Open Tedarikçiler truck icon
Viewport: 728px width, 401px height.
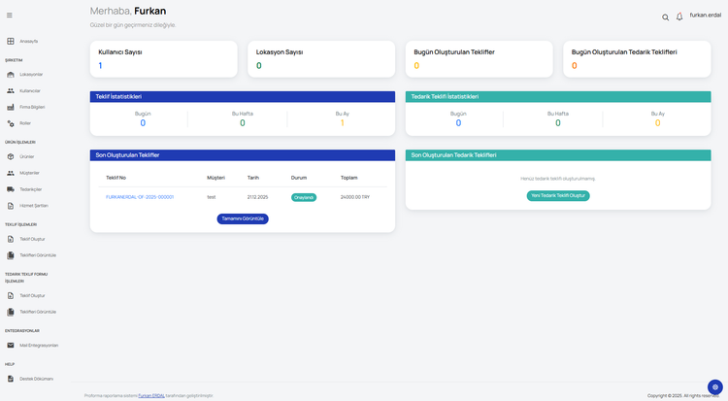click(x=11, y=189)
